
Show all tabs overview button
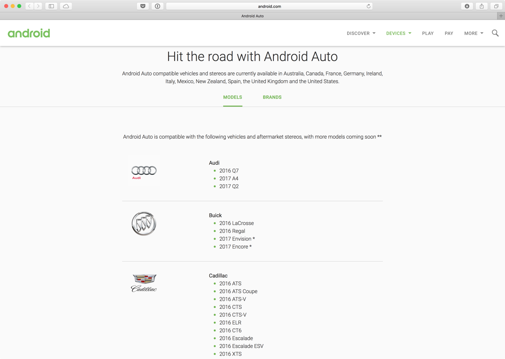tap(496, 6)
